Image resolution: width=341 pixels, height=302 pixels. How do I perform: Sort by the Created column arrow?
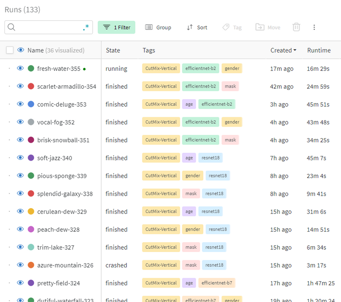tap(295, 50)
